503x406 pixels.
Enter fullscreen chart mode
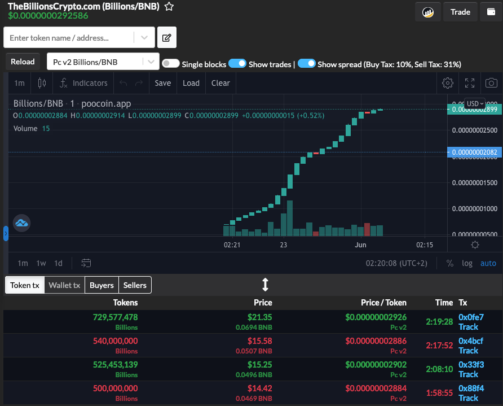point(470,83)
